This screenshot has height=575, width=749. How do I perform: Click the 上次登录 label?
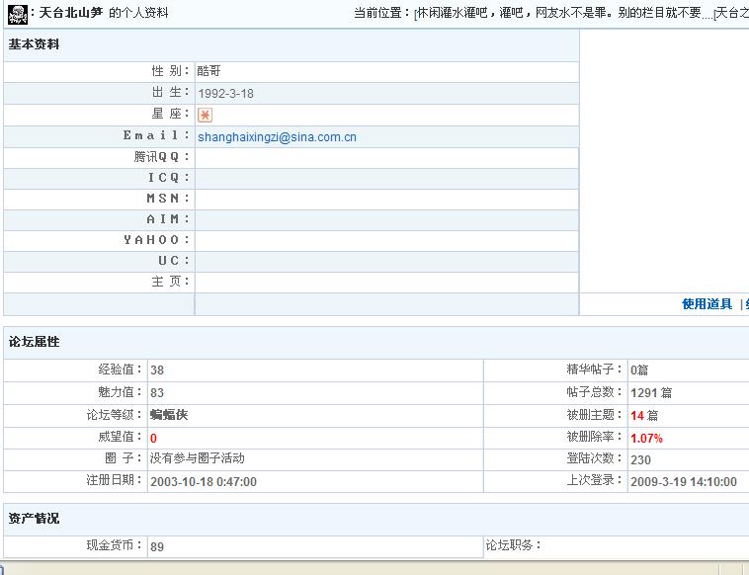point(595,480)
